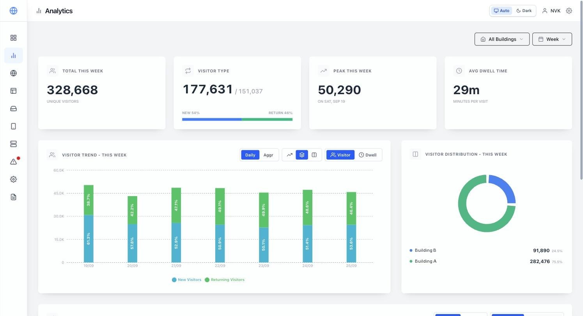Open the All Buildings dropdown
The width and height of the screenshot is (583, 316).
[502, 39]
